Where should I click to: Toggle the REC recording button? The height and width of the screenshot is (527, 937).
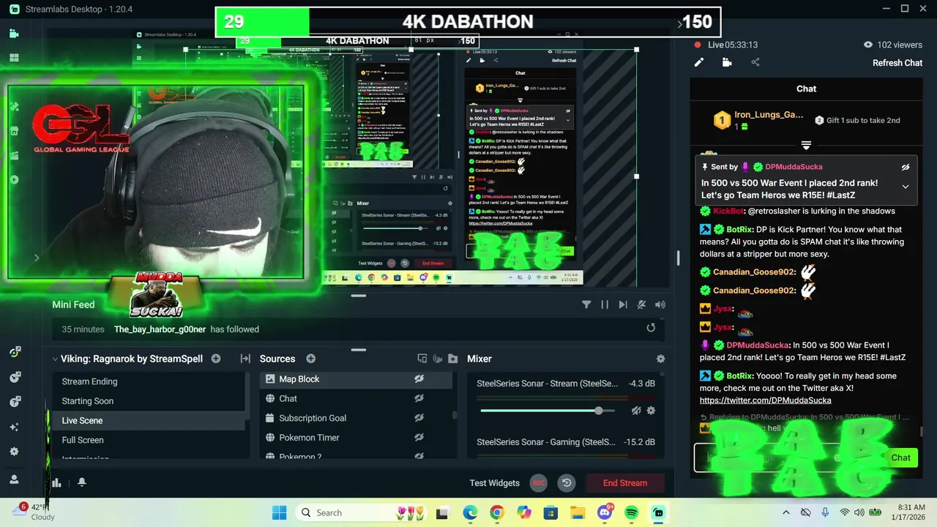tap(539, 483)
